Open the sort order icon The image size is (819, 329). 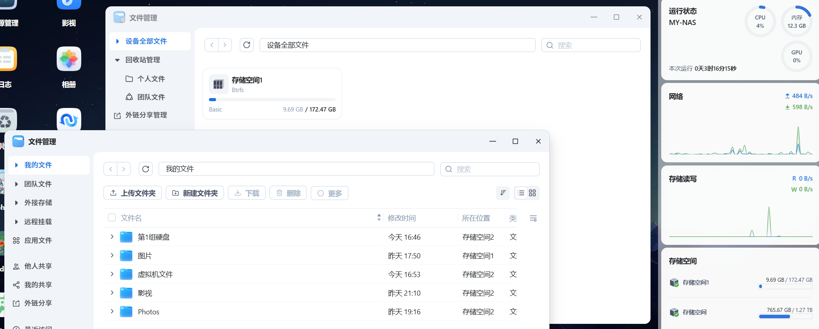click(x=503, y=193)
